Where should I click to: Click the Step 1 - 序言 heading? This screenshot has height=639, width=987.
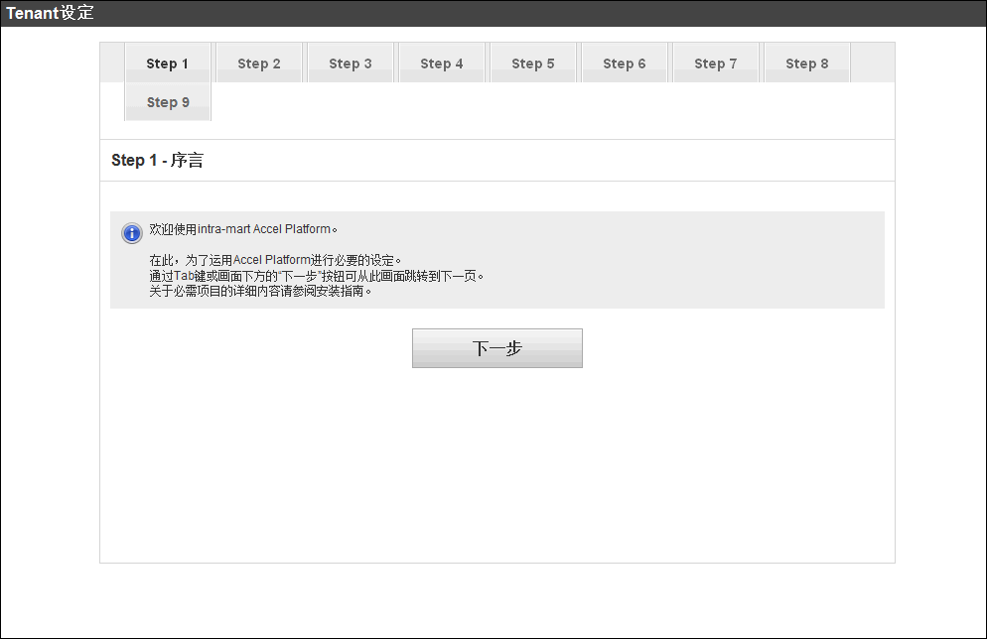tap(157, 161)
